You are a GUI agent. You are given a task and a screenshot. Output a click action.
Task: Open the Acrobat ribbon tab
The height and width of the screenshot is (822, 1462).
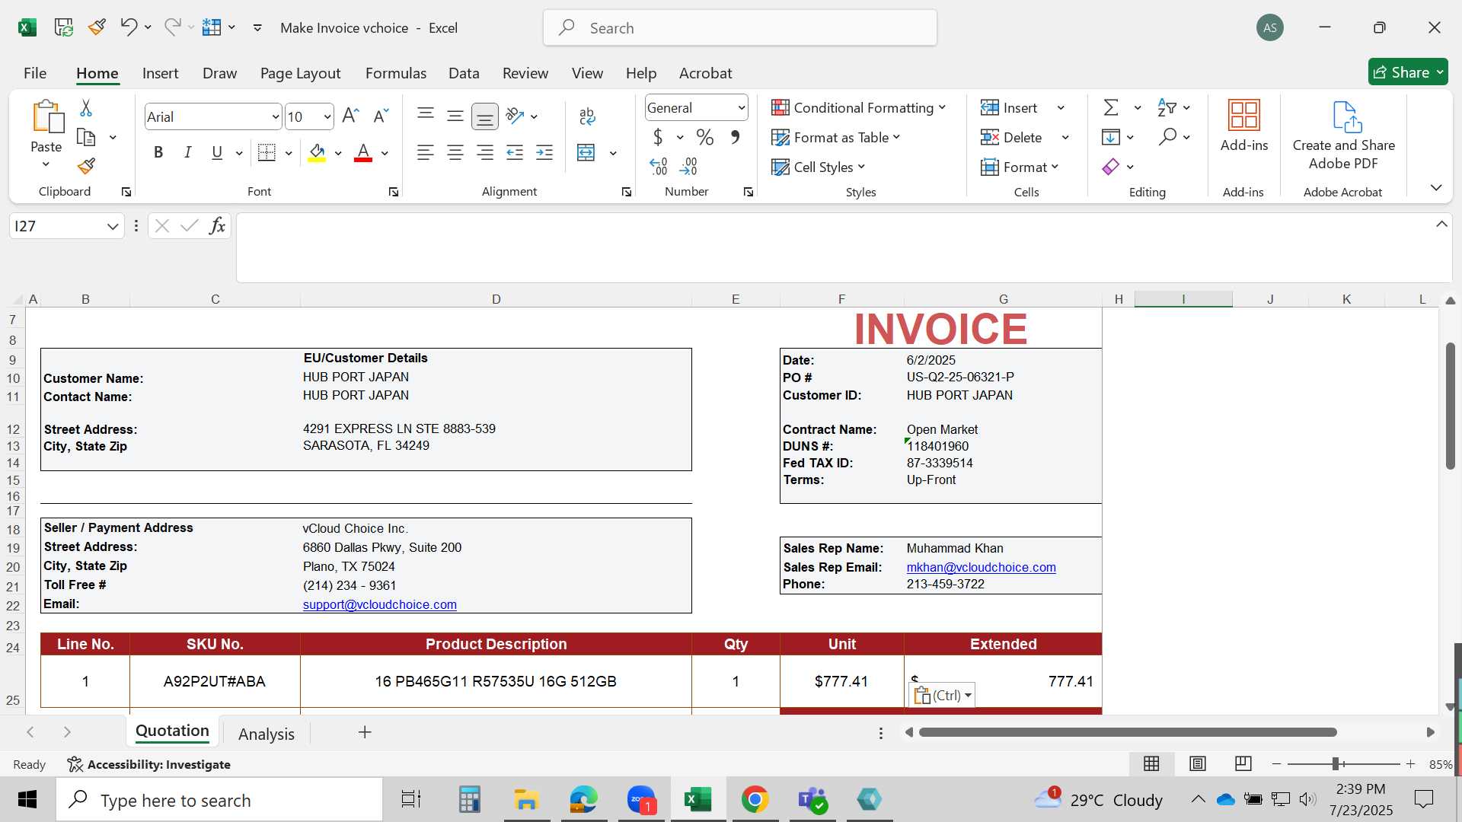(x=705, y=73)
